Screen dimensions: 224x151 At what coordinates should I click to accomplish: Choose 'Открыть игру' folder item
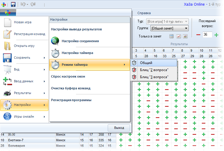[x=24, y=46]
